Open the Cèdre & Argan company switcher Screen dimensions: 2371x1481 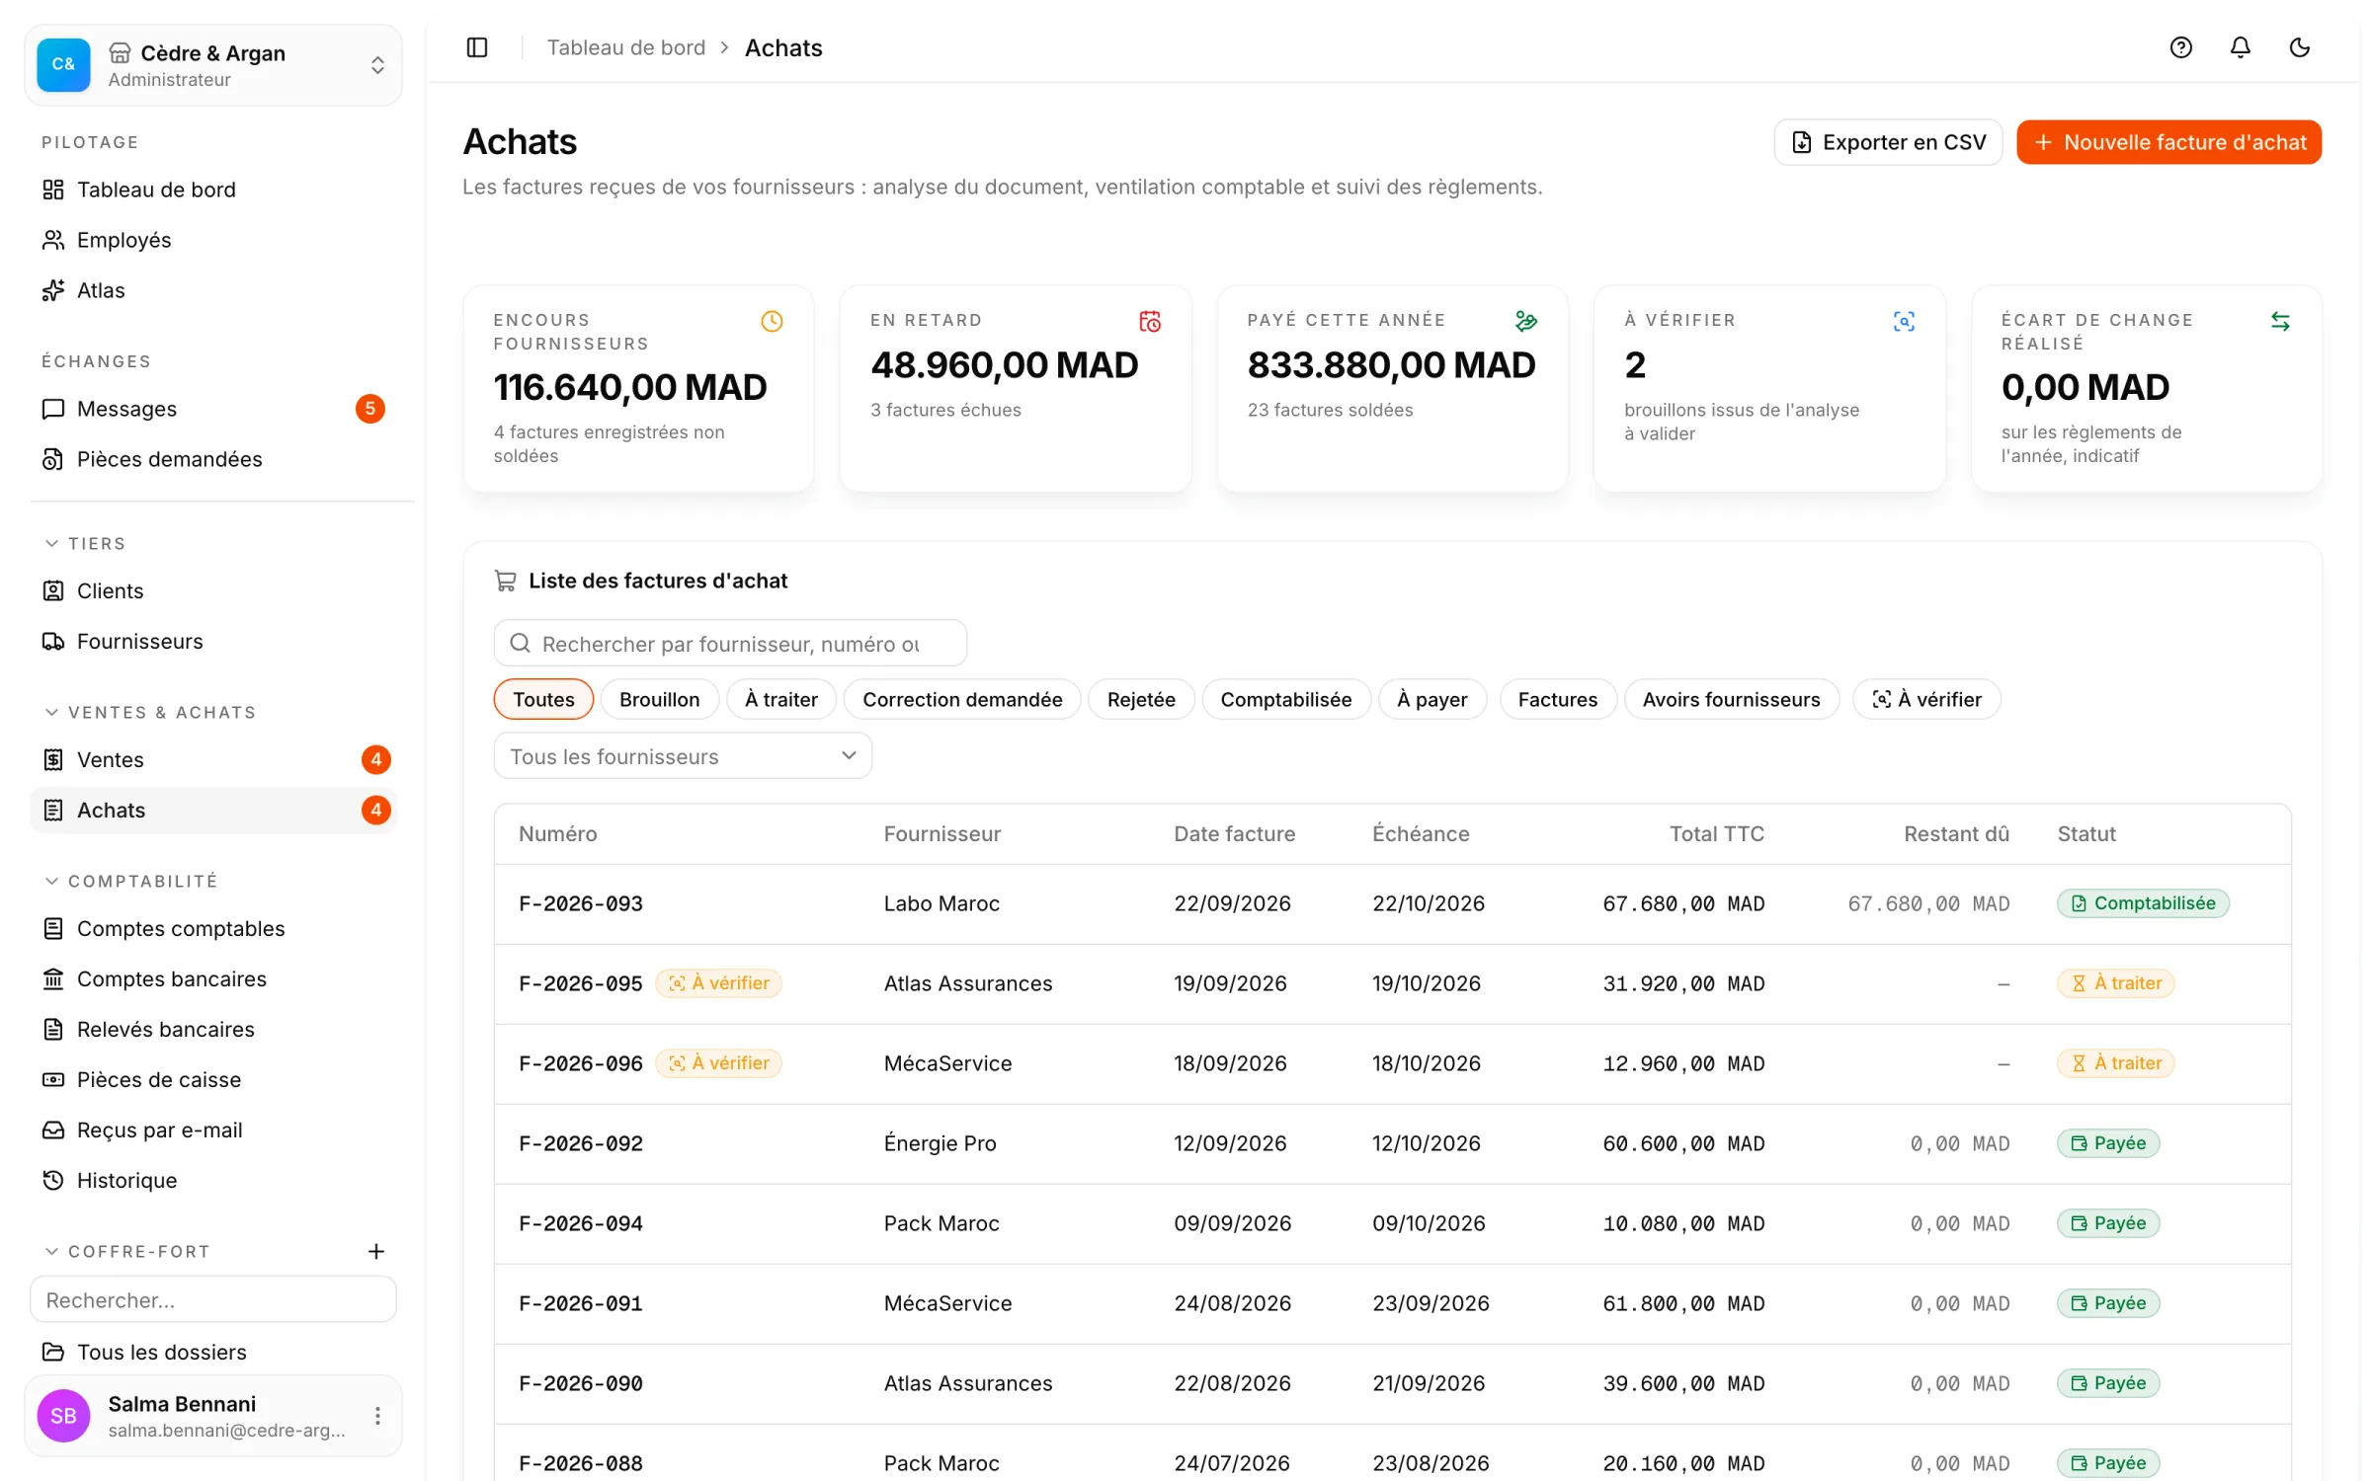point(213,65)
